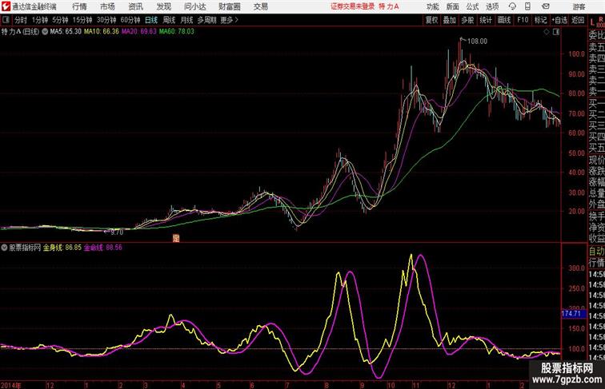
Task: Click the 标记 mark toolbar button
Action: tap(540, 20)
